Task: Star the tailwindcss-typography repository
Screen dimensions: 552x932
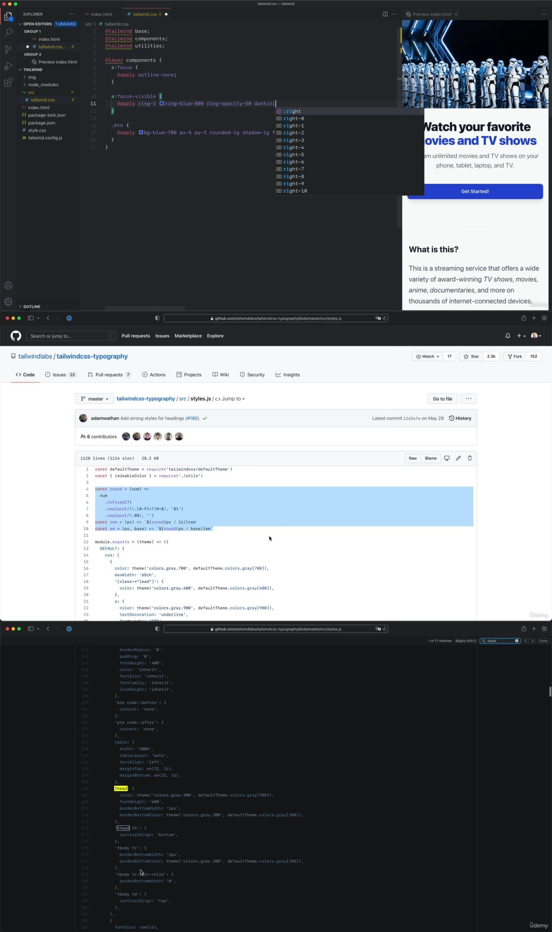Action: click(471, 356)
